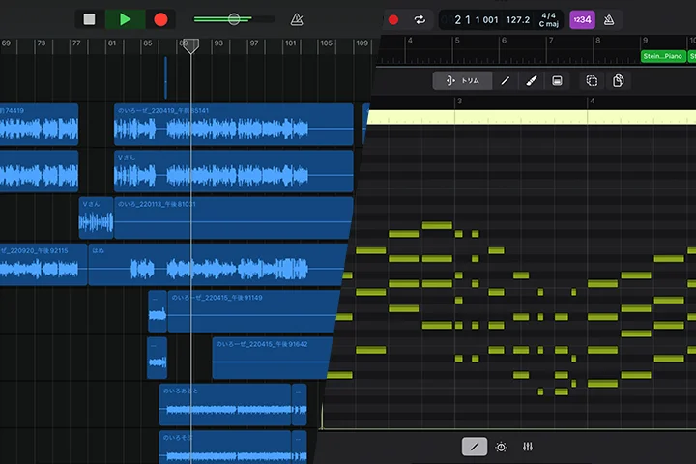This screenshot has width=696, height=464.
Task: Open the mixer faders icon at bottom
Action: tap(528, 447)
